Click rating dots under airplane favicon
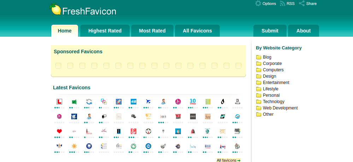353x162 pixels. pos(148,108)
